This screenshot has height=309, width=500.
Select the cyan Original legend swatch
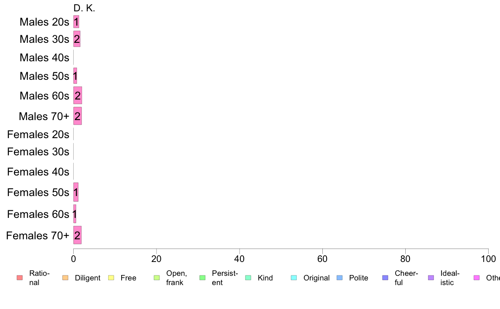point(294,278)
